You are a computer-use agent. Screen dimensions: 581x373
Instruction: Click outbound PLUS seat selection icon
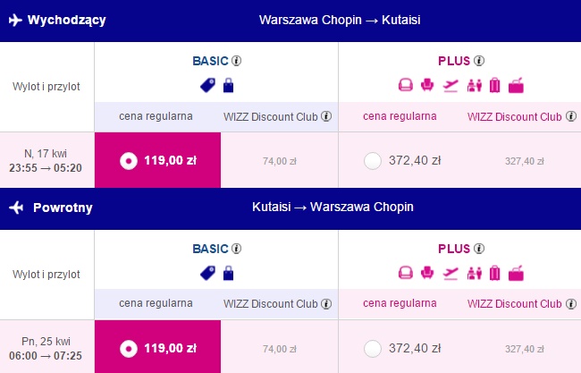pyautogui.click(x=427, y=85)
